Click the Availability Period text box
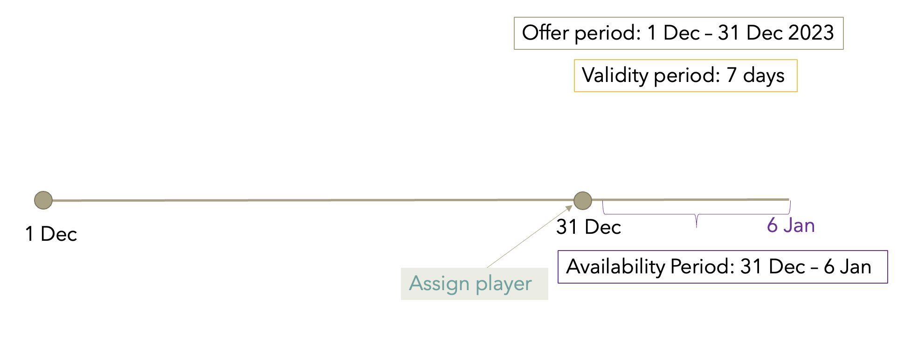The image size is (911, 353). coord(722,267)
